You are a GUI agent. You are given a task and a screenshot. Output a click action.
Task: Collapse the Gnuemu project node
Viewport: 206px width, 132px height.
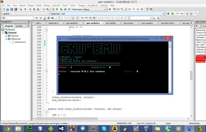click(x=3, y=33)
